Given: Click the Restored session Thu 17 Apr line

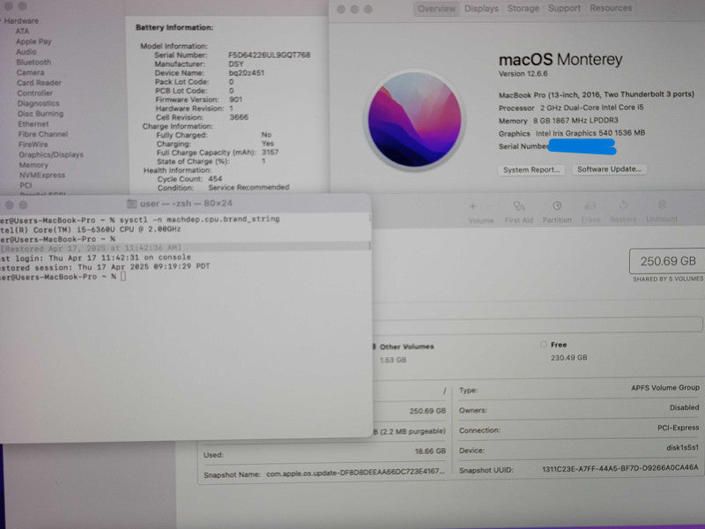Looking at the screenshot, I should pyautogui.click(x=105, y=267).
